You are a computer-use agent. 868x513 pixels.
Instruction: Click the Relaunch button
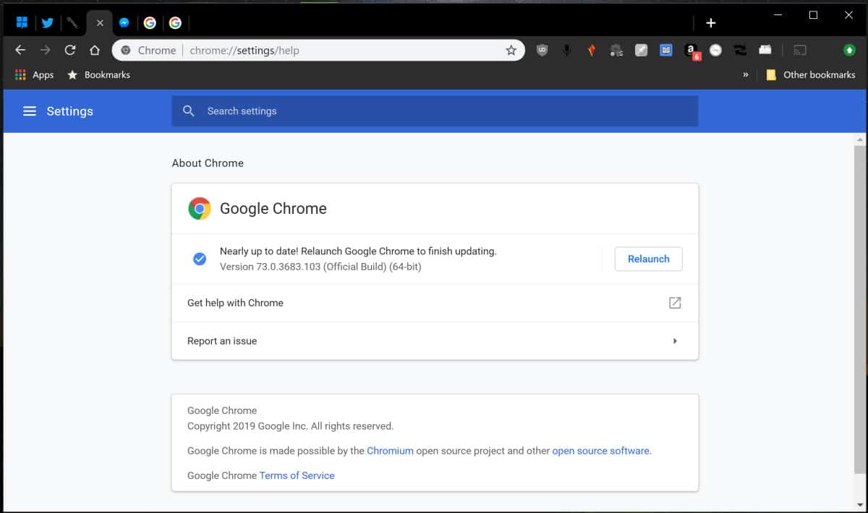[648, 259]
